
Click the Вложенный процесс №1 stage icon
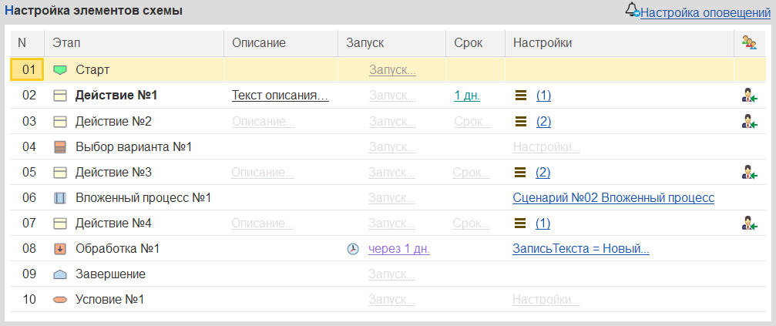[59, 198]
